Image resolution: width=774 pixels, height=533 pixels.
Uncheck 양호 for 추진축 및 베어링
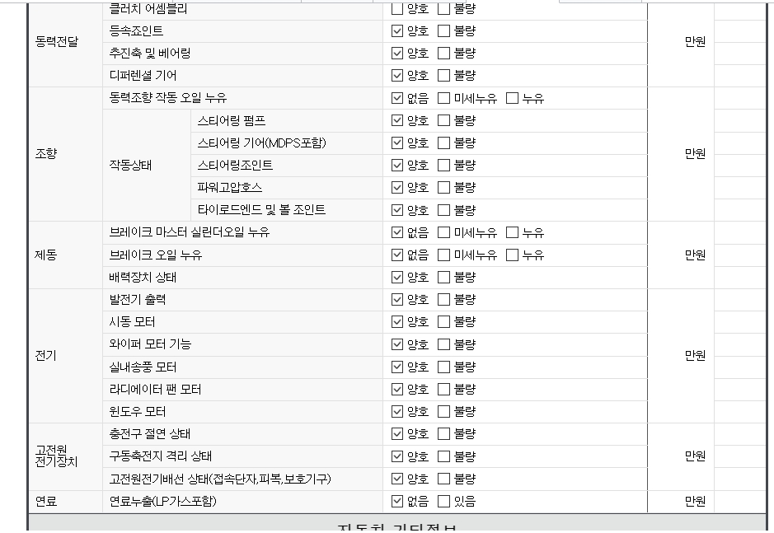[x=397, y=54]
